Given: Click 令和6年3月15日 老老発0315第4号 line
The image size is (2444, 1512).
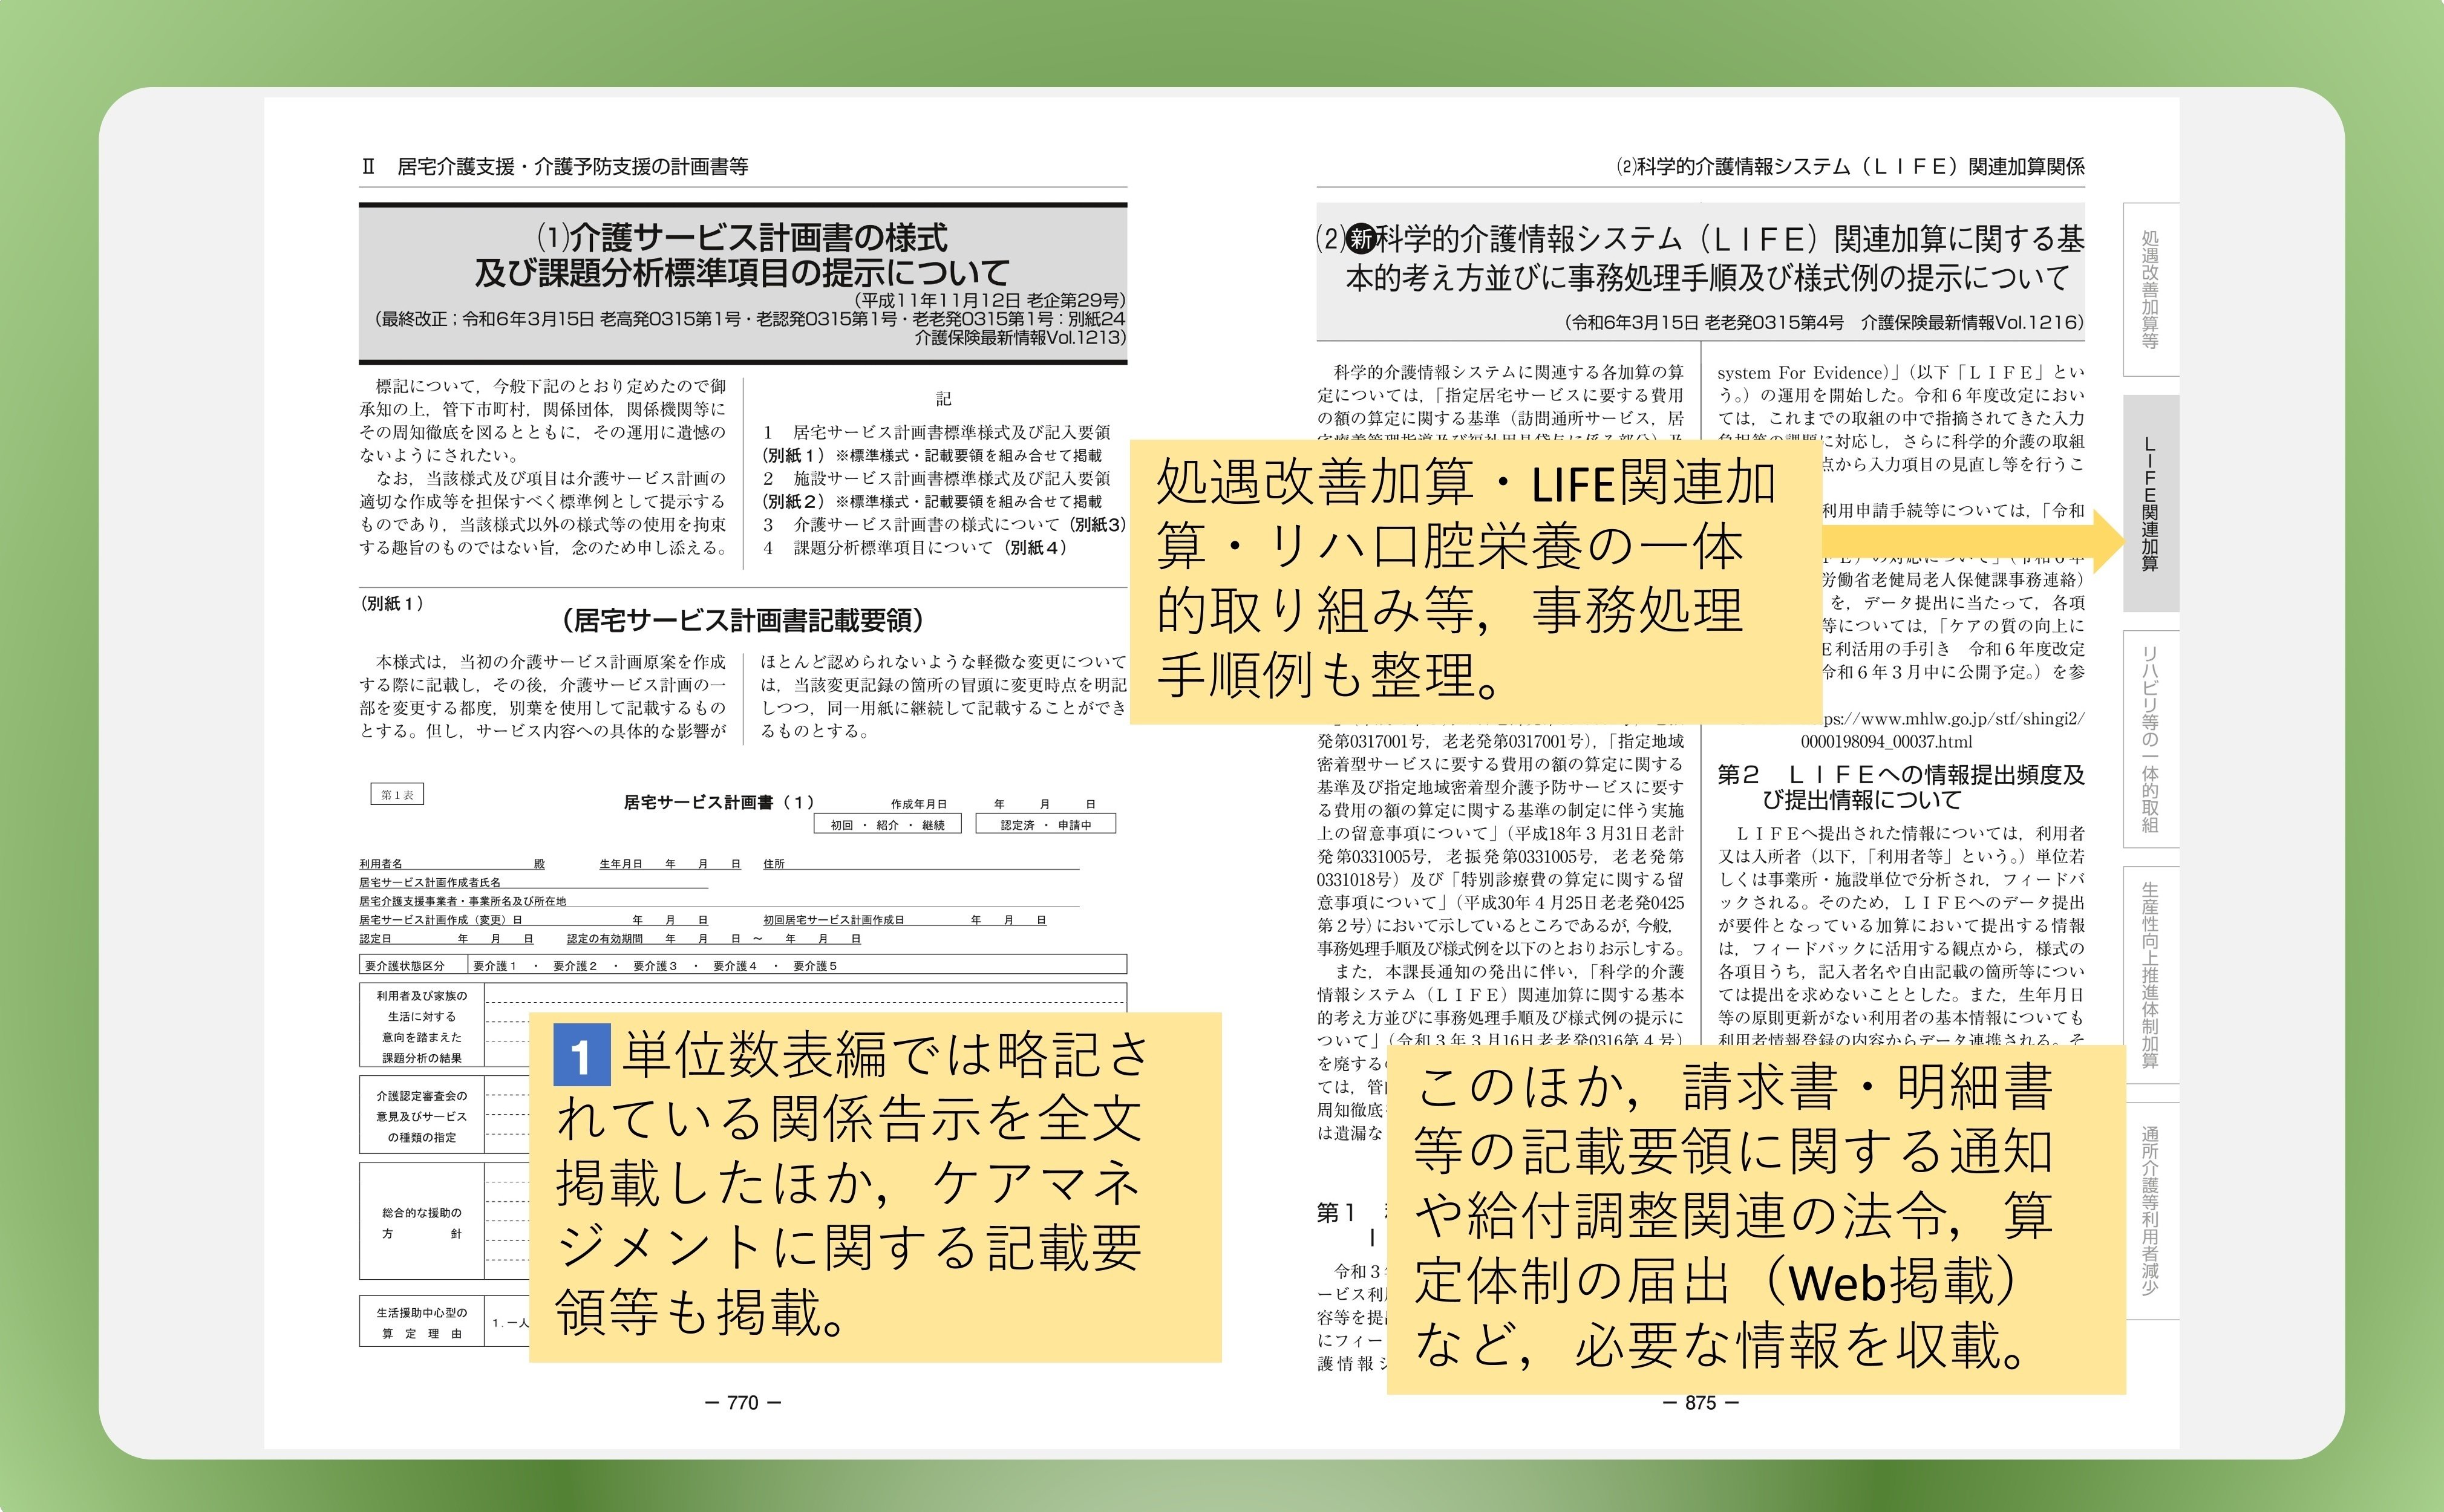Looking at the screenshot, I should point(1825,322).
